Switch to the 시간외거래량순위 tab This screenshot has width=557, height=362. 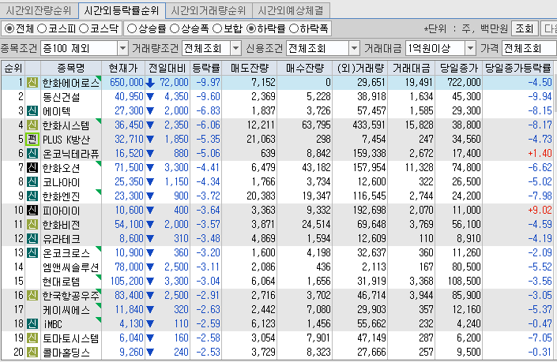point(209,10)
